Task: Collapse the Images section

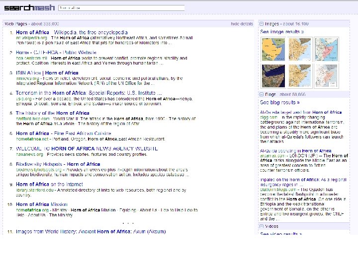Action: click(262, 24)
